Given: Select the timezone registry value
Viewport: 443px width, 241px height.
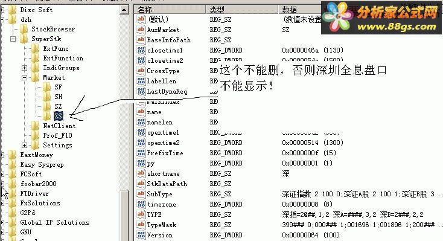Looking at the screenshot, I should (162, 204).
